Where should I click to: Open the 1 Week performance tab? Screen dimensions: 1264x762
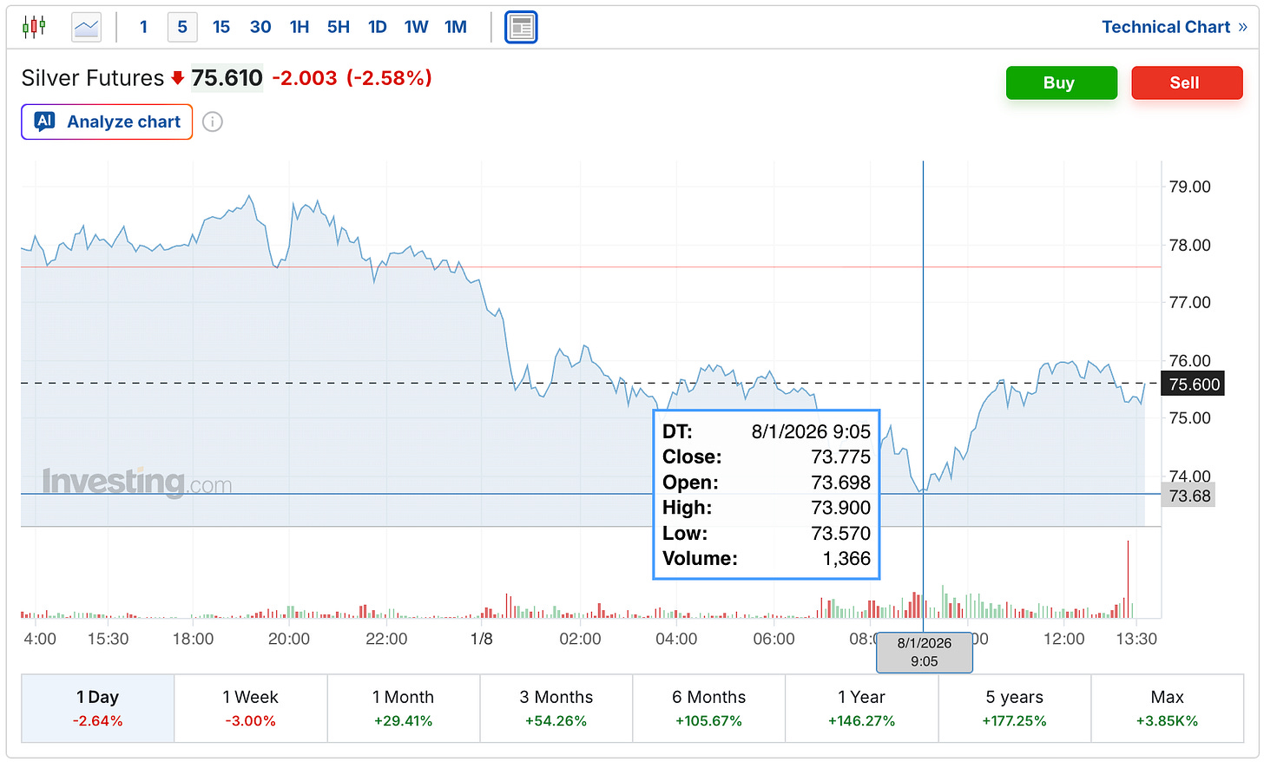(250, 708)
